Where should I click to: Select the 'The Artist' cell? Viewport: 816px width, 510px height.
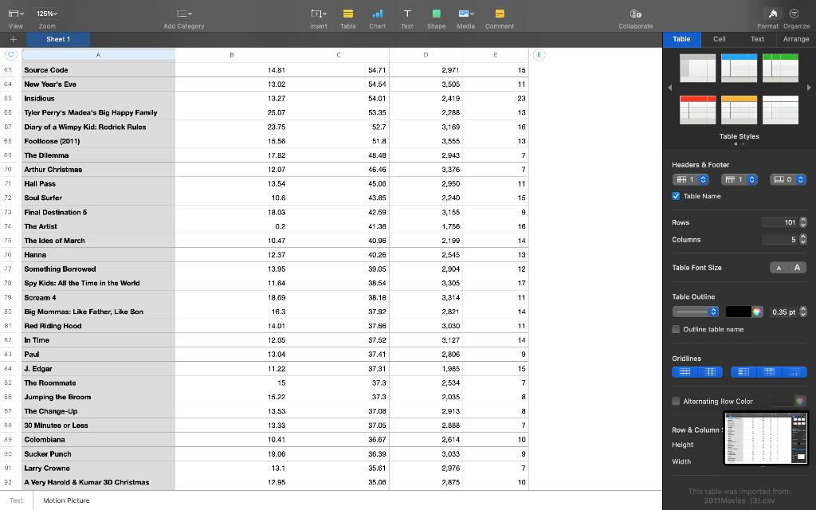(98, 226)
